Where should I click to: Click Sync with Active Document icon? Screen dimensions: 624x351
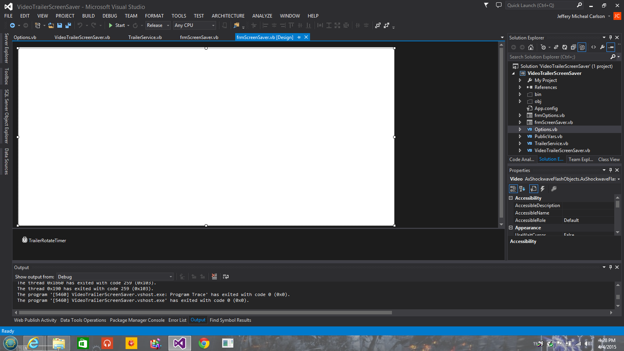click(x=556, y=47)
